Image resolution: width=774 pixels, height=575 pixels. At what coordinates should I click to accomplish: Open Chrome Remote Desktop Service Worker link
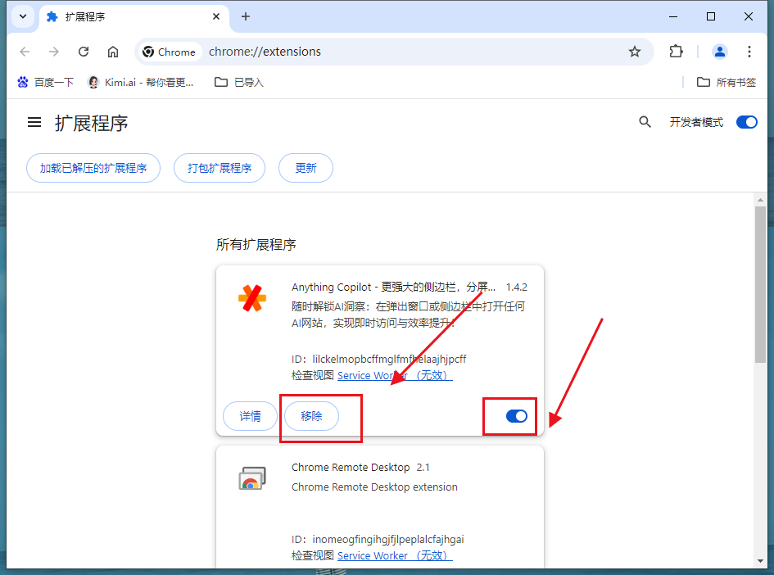[395, 555]
